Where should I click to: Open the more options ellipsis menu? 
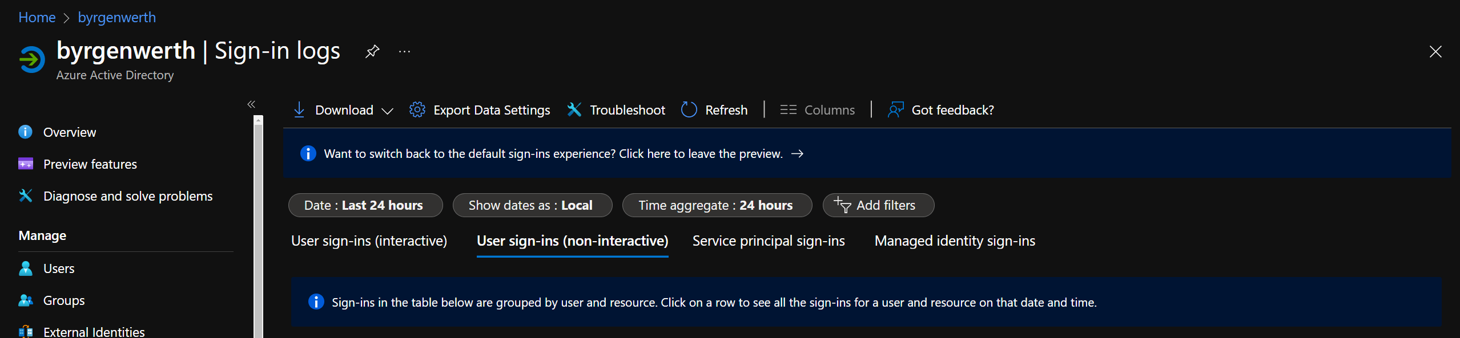pyautogui.click(x=404, y=52)
